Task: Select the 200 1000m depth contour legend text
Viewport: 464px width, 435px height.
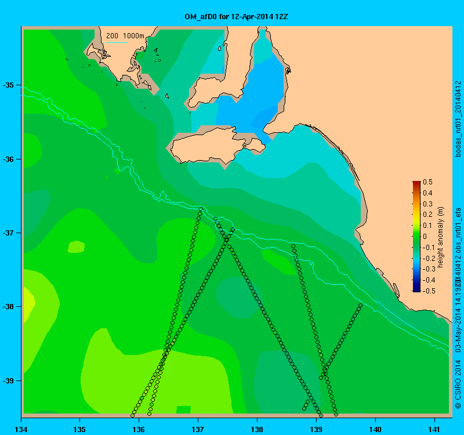Action: click(x=125, y=36)
